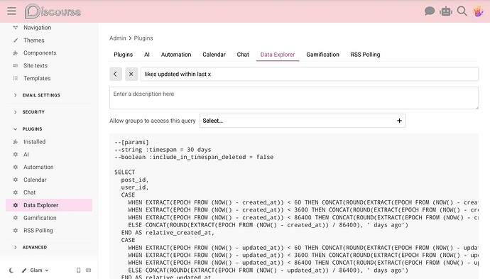Switch to mobile view phone icon
Image resolution: width=490 pixels, height=279 pixels.
click(79, 270)
